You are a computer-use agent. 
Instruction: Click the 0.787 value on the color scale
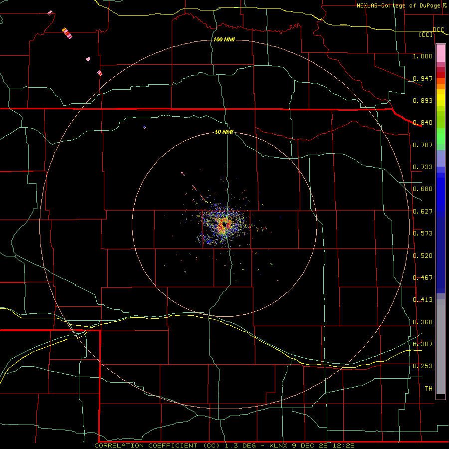tap(423, 145)
